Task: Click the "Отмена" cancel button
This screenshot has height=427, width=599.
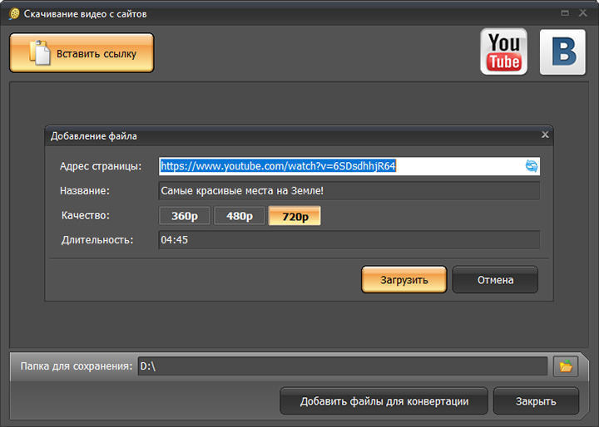Action: (496, 280)
